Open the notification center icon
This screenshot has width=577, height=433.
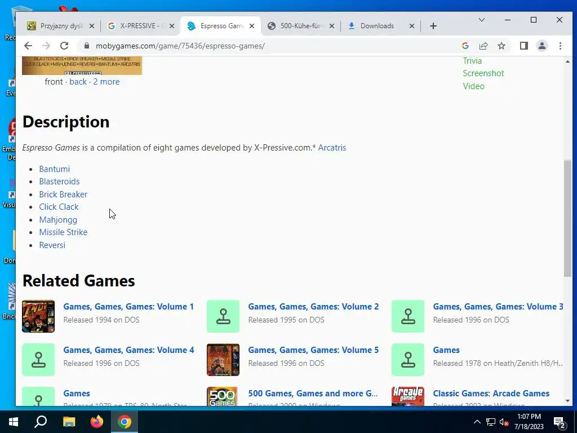point(560,422)
